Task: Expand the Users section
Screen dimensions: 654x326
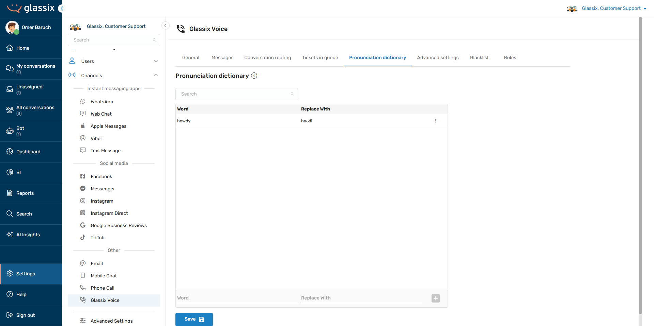Action: tap(156, 61)
